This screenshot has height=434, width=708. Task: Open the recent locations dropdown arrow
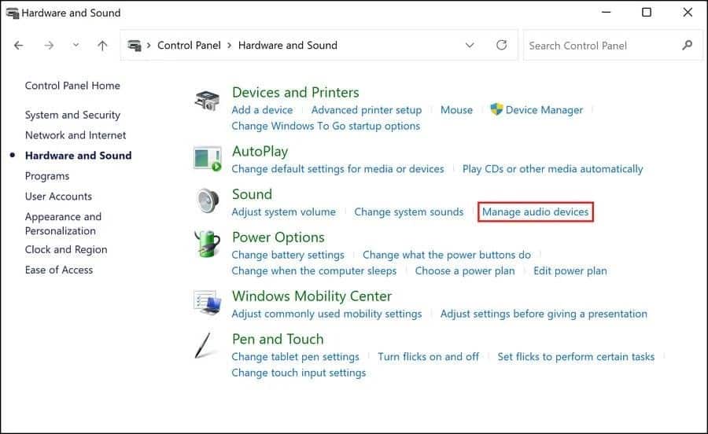[x=76, y=45]
